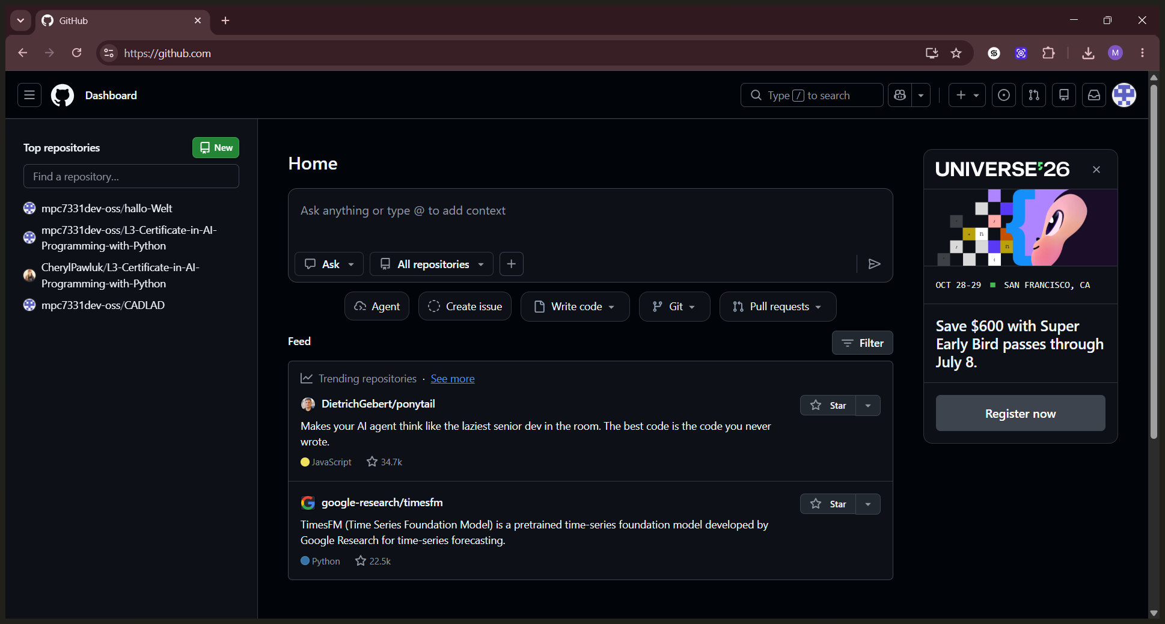Open the Create new plus menu
This screenshot has width=1165, height=624.
[967, 95]
